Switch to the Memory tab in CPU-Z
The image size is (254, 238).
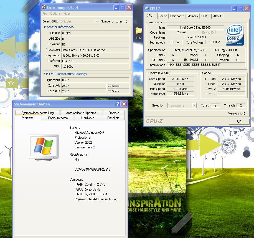coord(193,16)
